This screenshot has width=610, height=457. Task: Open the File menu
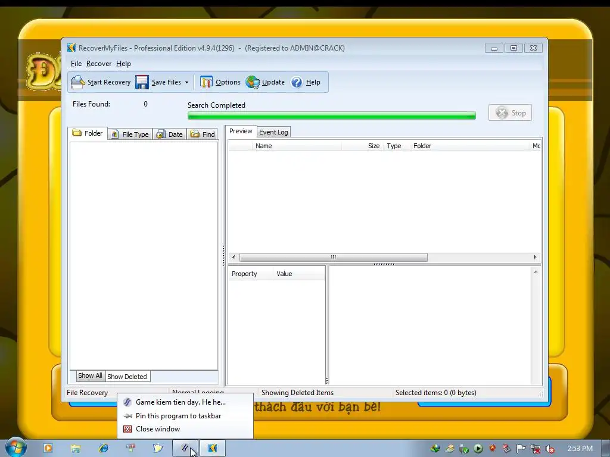[x=76, y=64]
